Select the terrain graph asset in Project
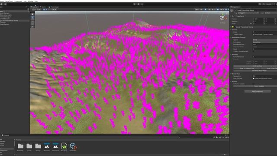The height and width of the screenshot is (156, 277). point(64,147)
